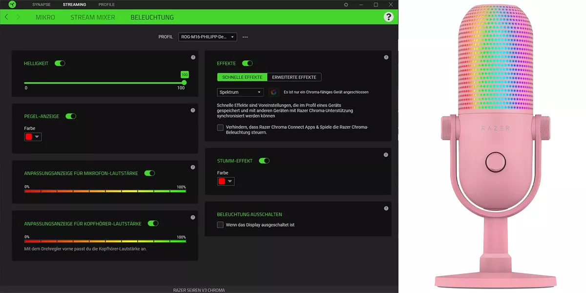The image size is (586, 293).
Task: Switch to the STREAM MIXER tab
Action: pos(93,17)
